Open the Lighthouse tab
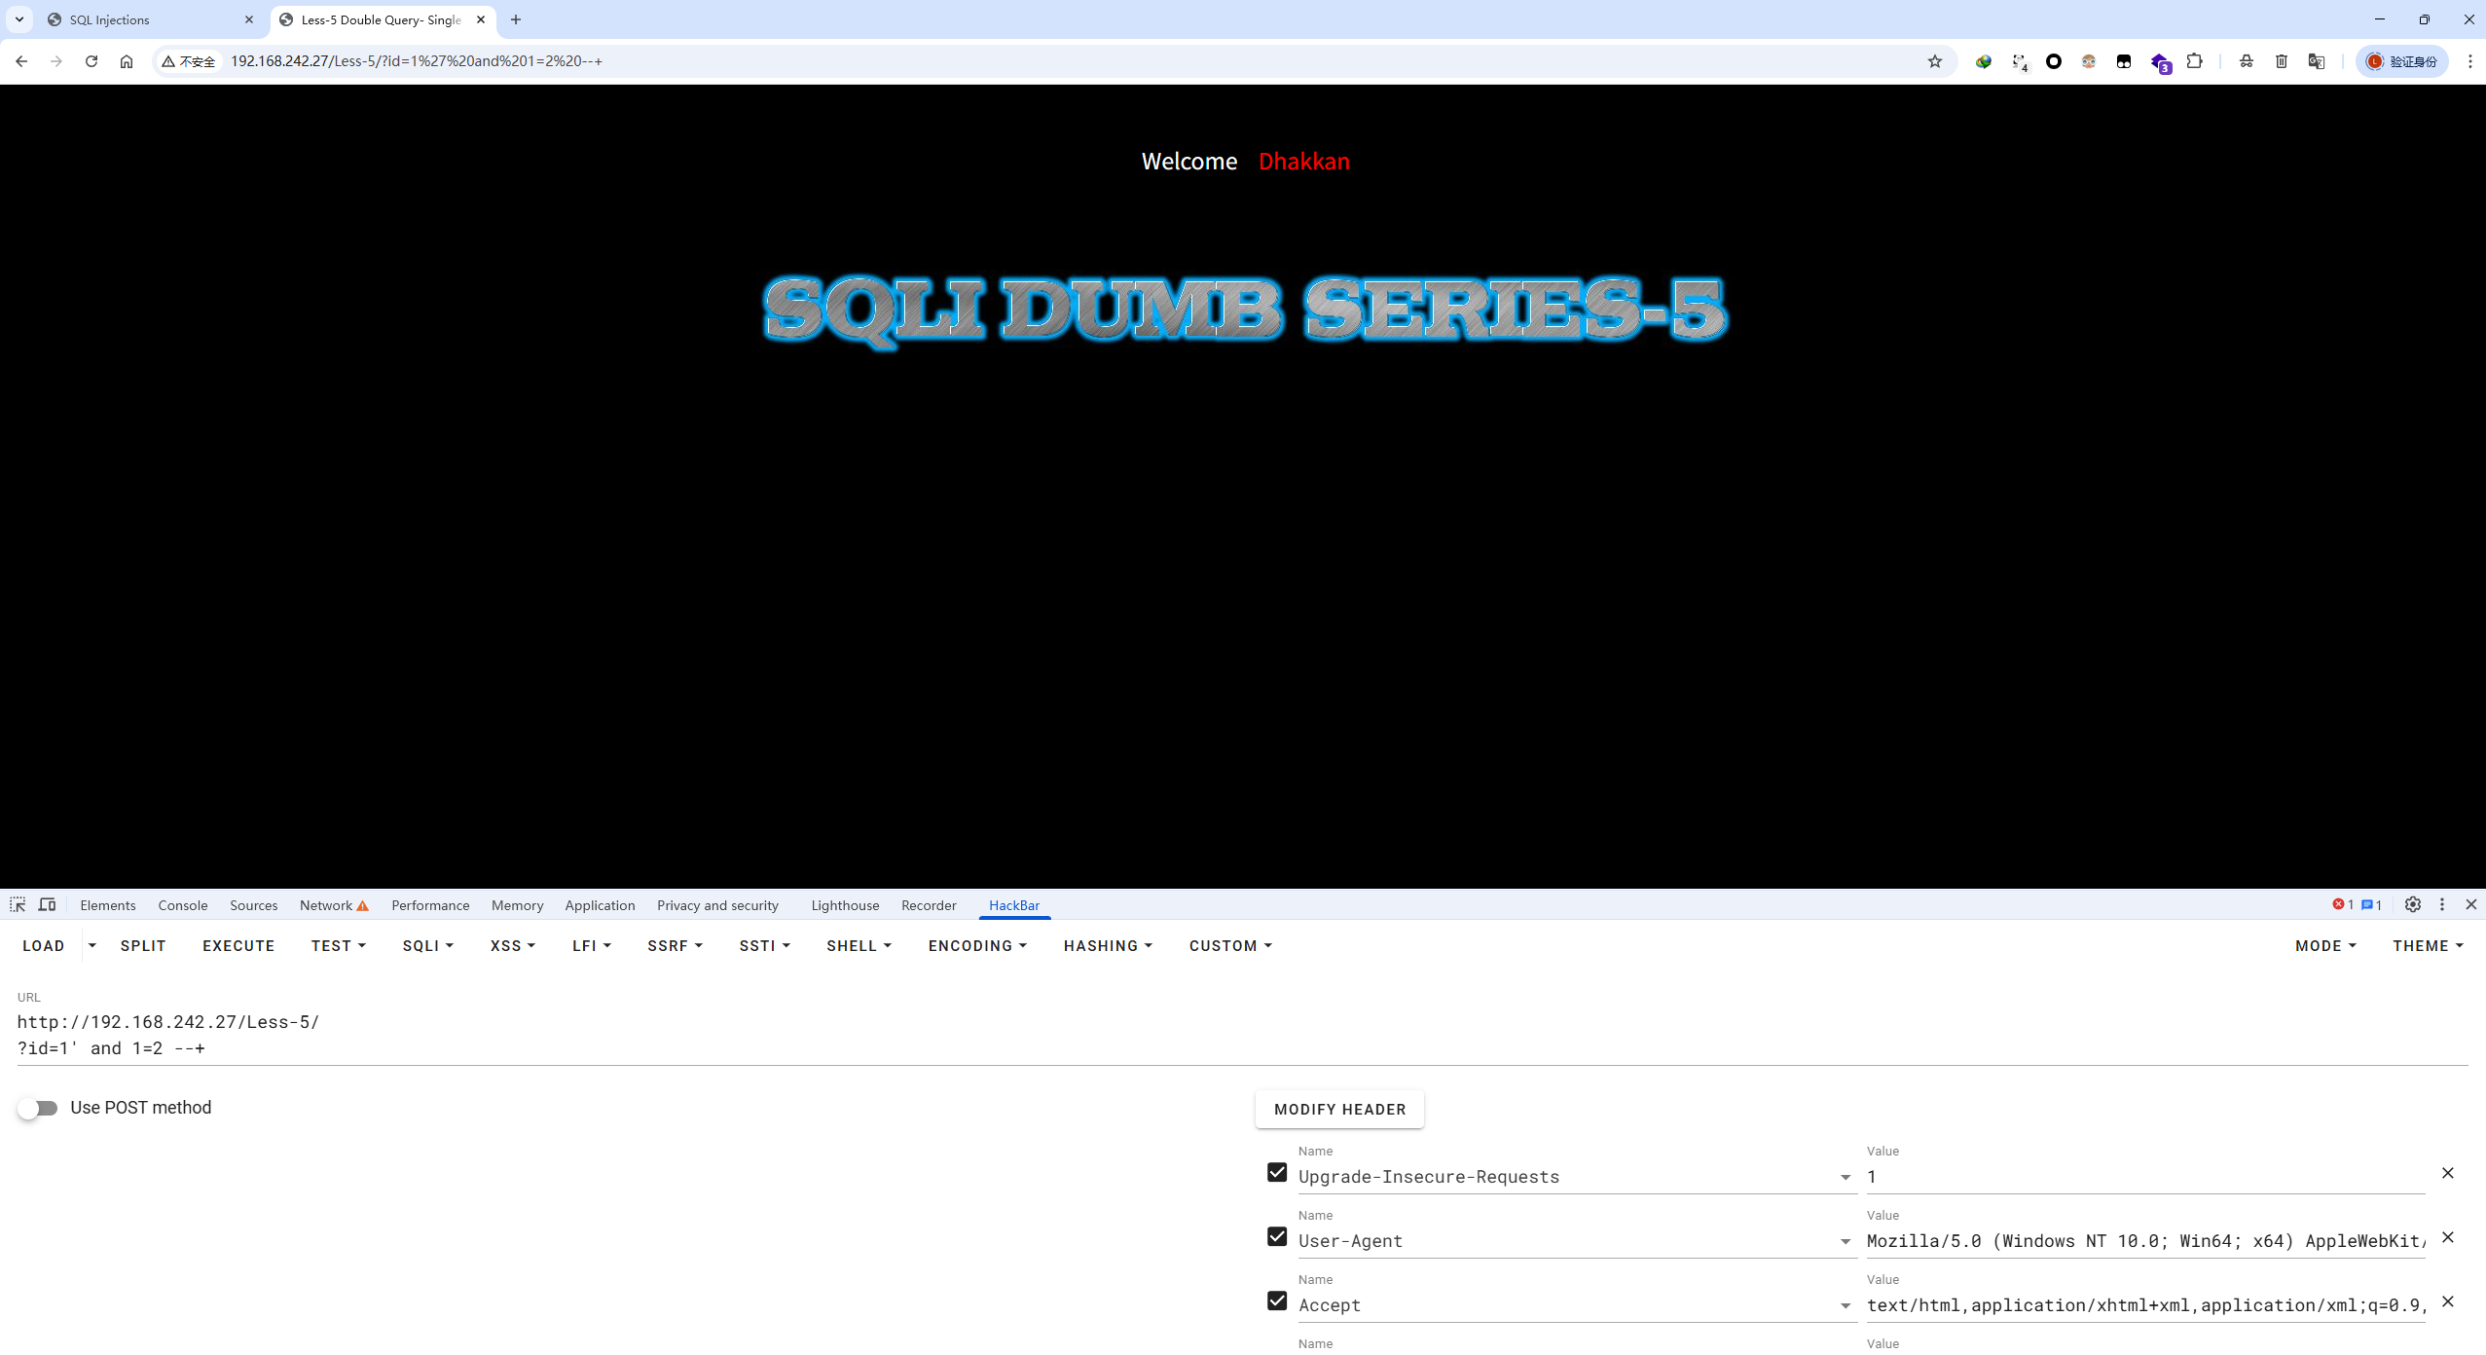The width and height of the screenshot is (2486, 1355). click(x=845, y=905)
